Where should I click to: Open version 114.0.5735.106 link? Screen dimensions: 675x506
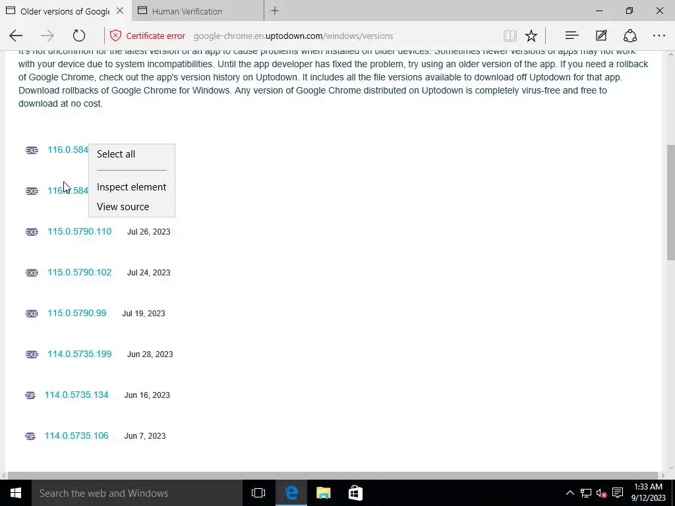tap(76, 436)
